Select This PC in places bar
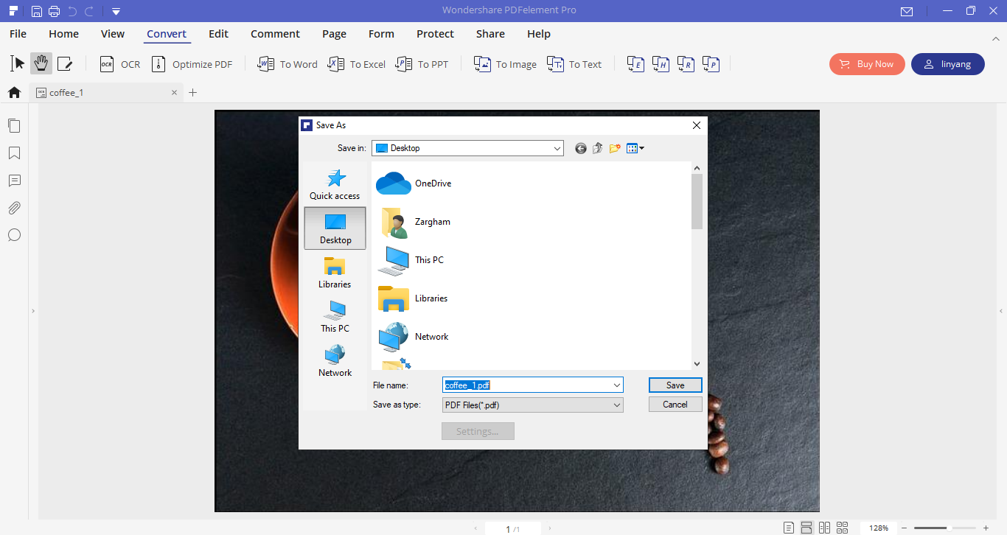 coord(335,317)
